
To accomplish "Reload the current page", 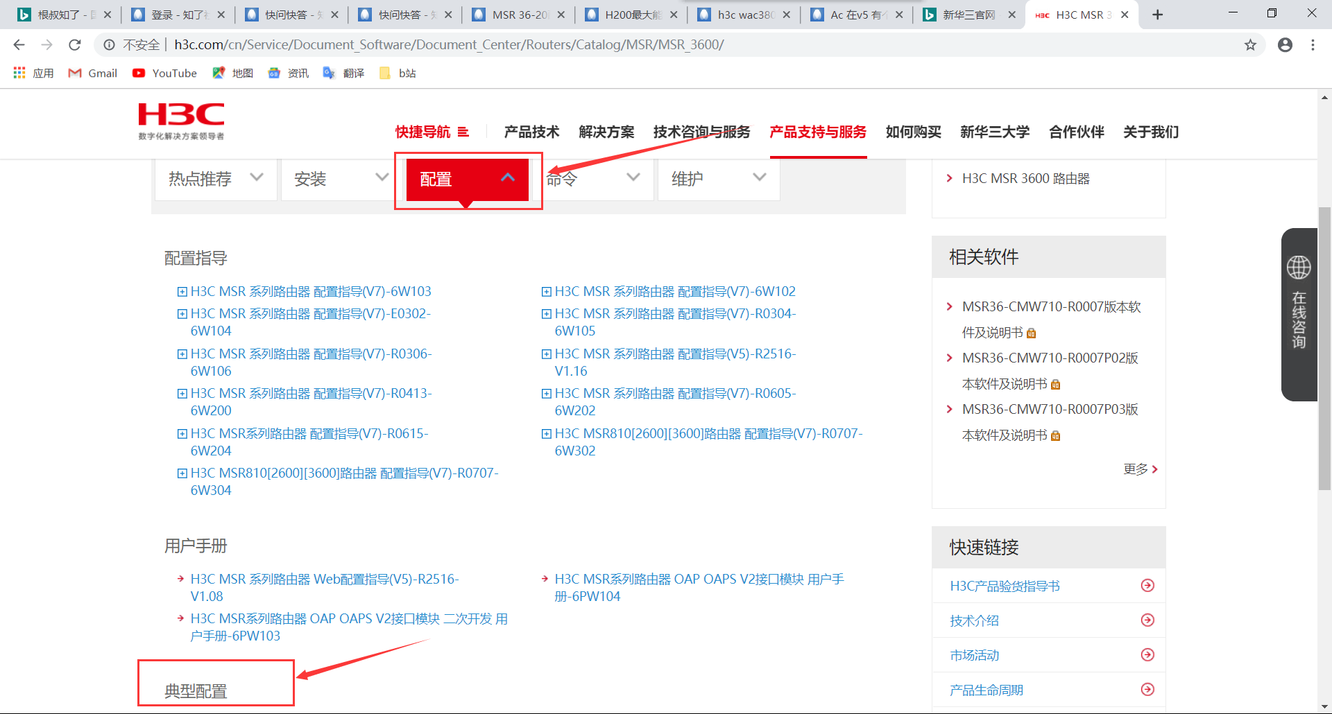I will (x=75, y=45).
